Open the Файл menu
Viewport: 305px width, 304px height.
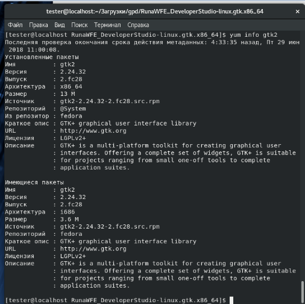(15, 25)
